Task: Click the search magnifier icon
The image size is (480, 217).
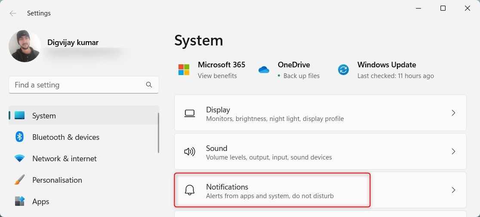Action: (x=149, y=85)
